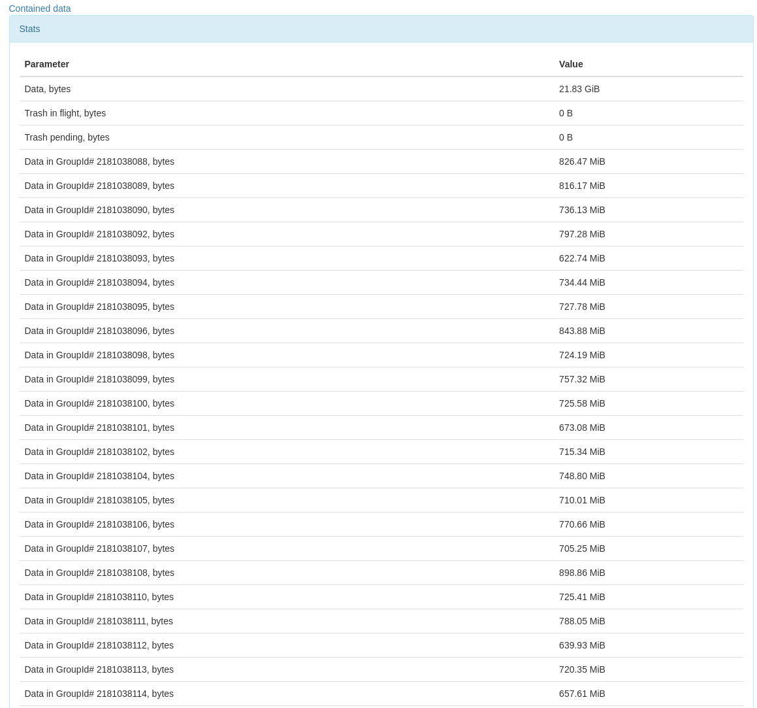This screenshot has height=708, width=757.
Task: Click the 898.86 MiB value
Action: click(582, 573)
